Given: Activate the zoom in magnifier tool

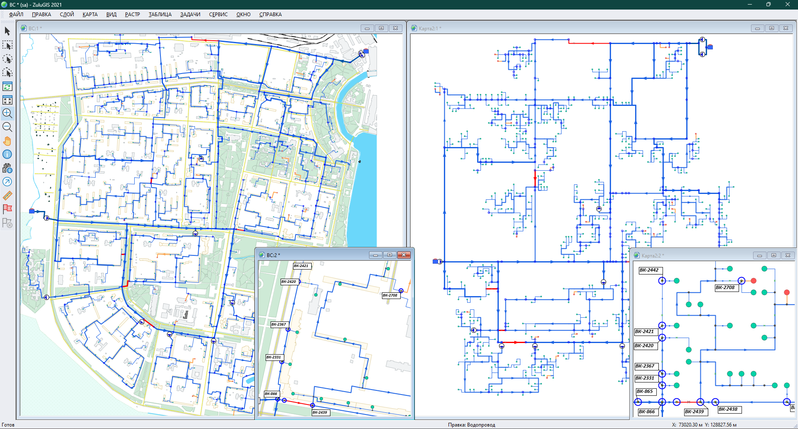Looking at the screenshot, I should (x=7, y=113).
